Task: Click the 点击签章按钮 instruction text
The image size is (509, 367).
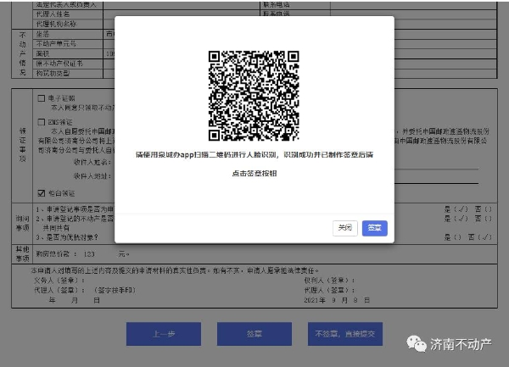Action: point(254,173)
